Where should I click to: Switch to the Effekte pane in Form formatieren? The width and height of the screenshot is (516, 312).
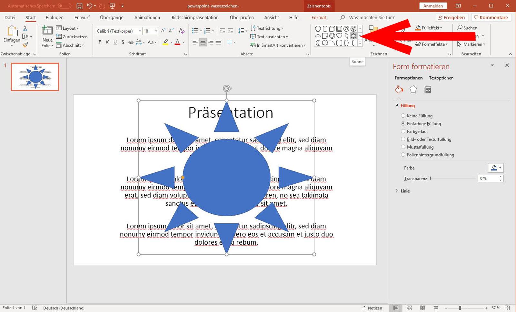[x=413, y=90]
